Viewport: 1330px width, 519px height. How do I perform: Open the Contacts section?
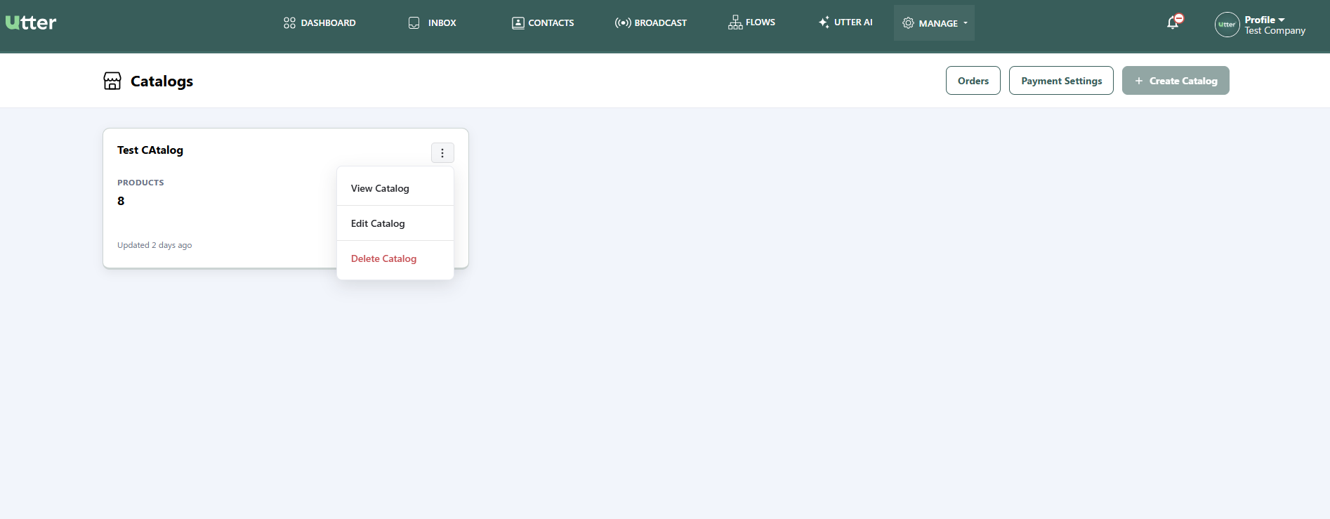click(x=543, y=23)
